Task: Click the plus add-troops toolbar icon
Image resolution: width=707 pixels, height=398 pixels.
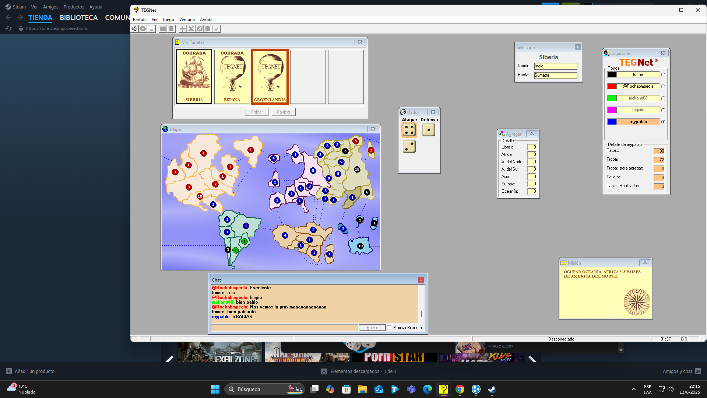Action: [x=183, y=29]
